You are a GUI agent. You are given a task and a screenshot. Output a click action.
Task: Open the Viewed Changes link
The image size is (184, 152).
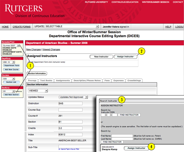[51, 49]
